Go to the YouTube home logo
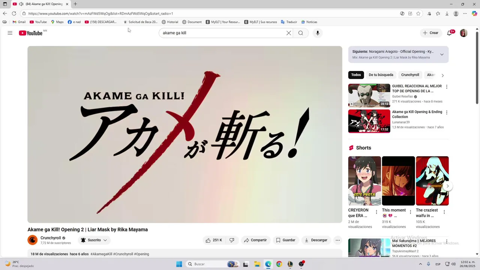 pos(31,33)
